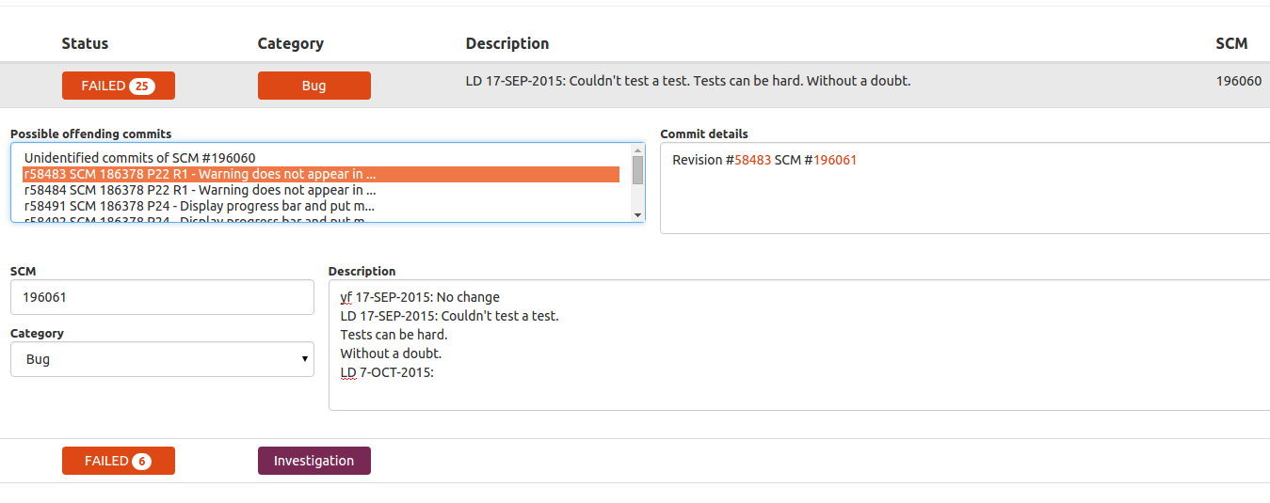Screen dimensions: 1270x503
Task: Click the scroll up arrow in commits list
Action: pos(638,149)
